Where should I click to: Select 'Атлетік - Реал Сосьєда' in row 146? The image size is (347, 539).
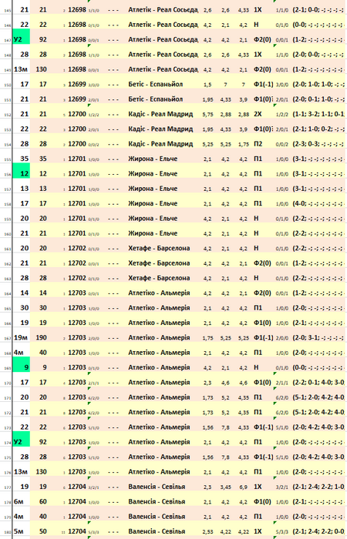163,25
